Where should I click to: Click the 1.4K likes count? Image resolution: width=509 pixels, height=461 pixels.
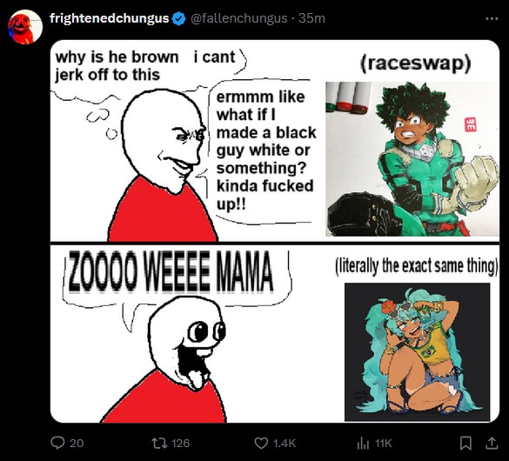click(285, 443)
